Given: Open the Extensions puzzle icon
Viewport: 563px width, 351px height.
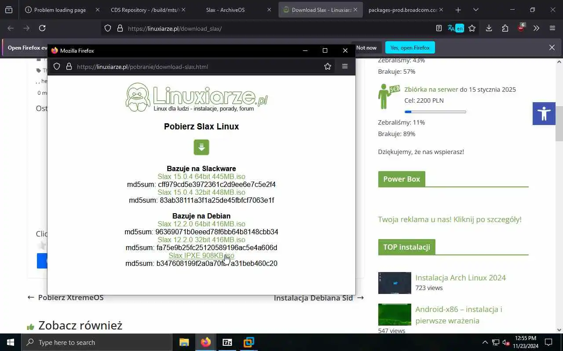Looking at the screenshot, I should coord(505,28).
